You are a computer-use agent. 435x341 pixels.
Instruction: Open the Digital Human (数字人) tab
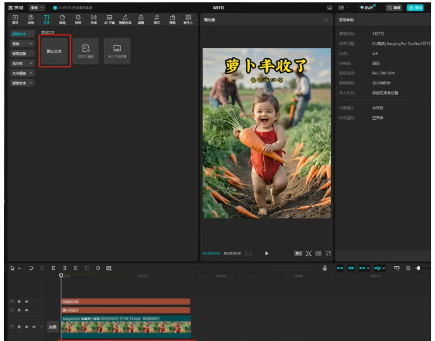tap(188, 20)
